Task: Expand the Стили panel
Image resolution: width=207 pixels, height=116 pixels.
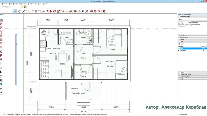Action: [192, 39]
